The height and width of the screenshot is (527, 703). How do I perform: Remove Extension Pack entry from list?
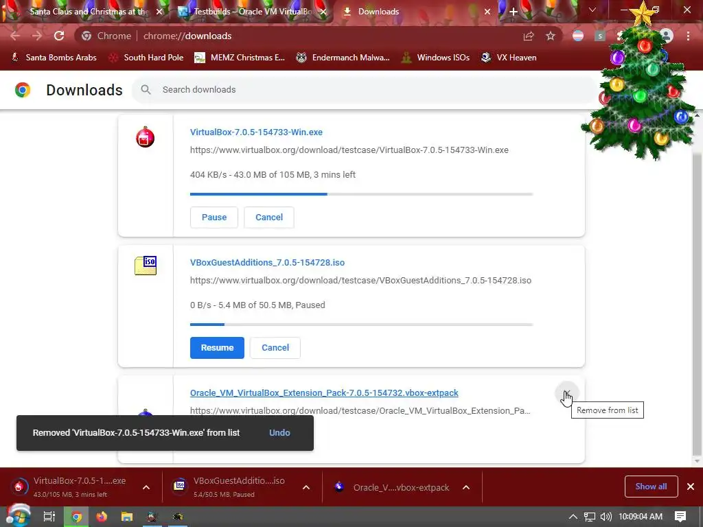[x=567, y=393]
